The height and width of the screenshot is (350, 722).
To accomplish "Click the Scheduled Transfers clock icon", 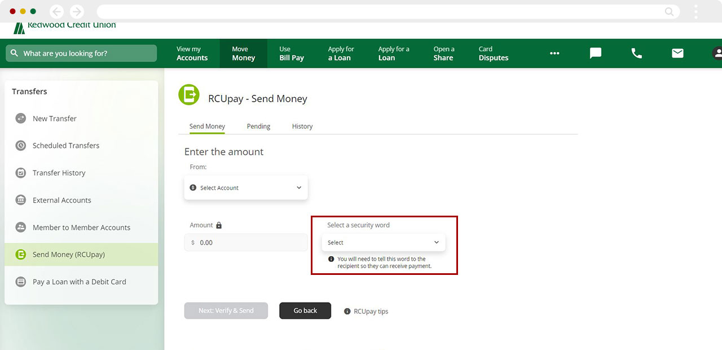I will [x=21, y=146].
